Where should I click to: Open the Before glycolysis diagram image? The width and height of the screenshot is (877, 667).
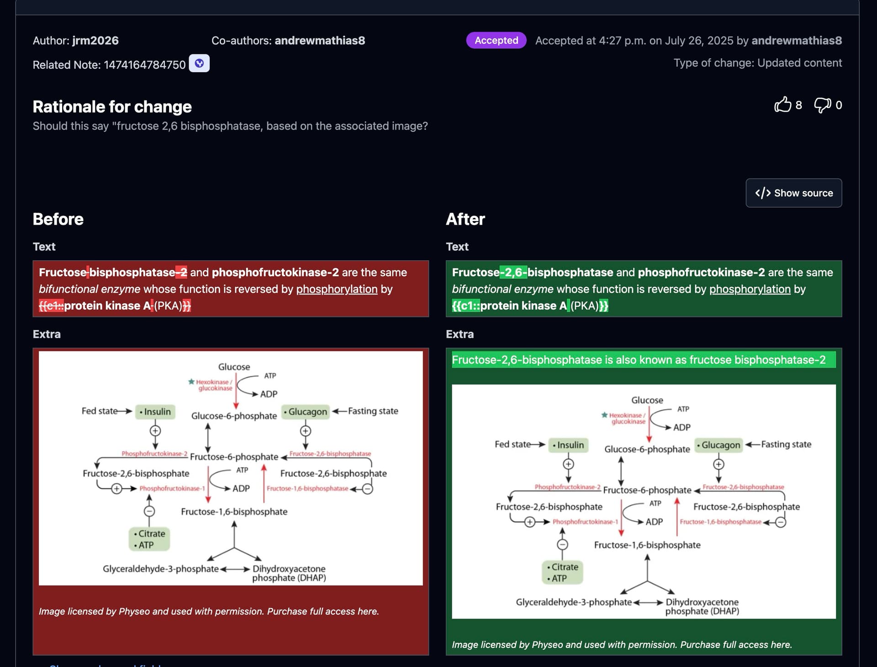click(x=231, y=468)
